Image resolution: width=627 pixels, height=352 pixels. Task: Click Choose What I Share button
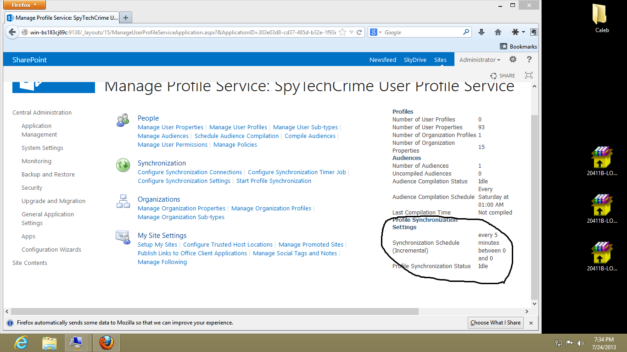pyautogui.click(x=495, y=323)
